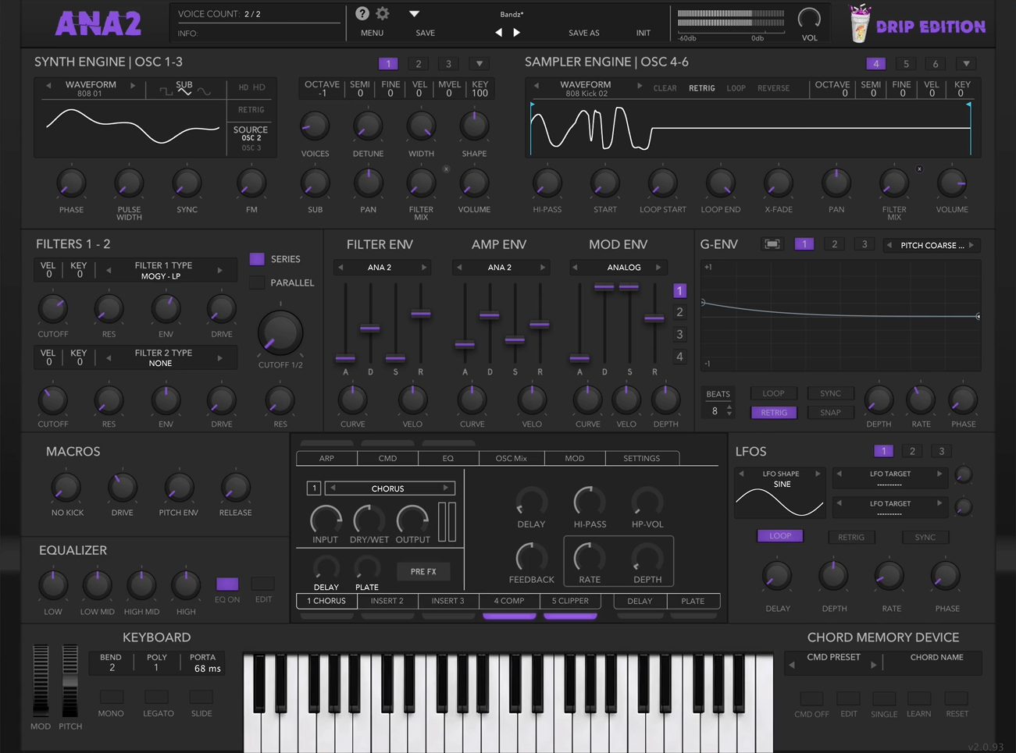Click the G-ENV BEATS stepper arrows
This screenshot has height=753, width=1016.
(x=729, y=410)
